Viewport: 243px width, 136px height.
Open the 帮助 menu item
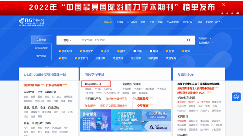tap(160, 22)
